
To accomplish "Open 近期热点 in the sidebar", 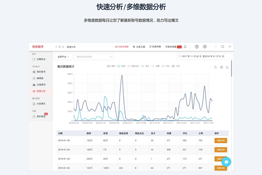I will [x=40, y=59].
